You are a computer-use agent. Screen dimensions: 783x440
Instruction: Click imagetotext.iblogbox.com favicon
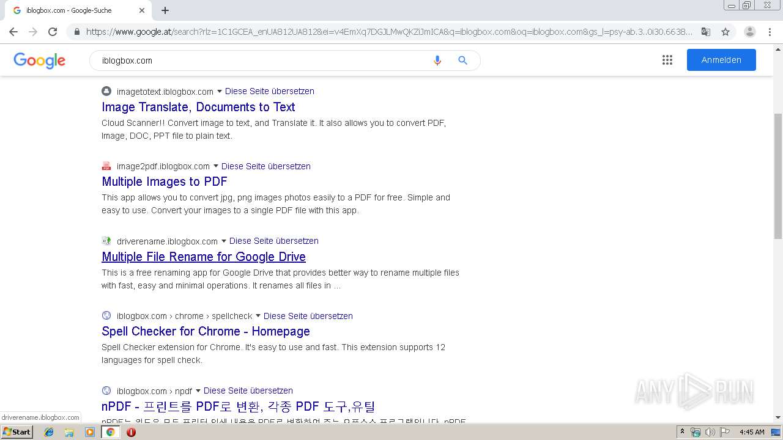pyautogui.click(x=106, y=91)
